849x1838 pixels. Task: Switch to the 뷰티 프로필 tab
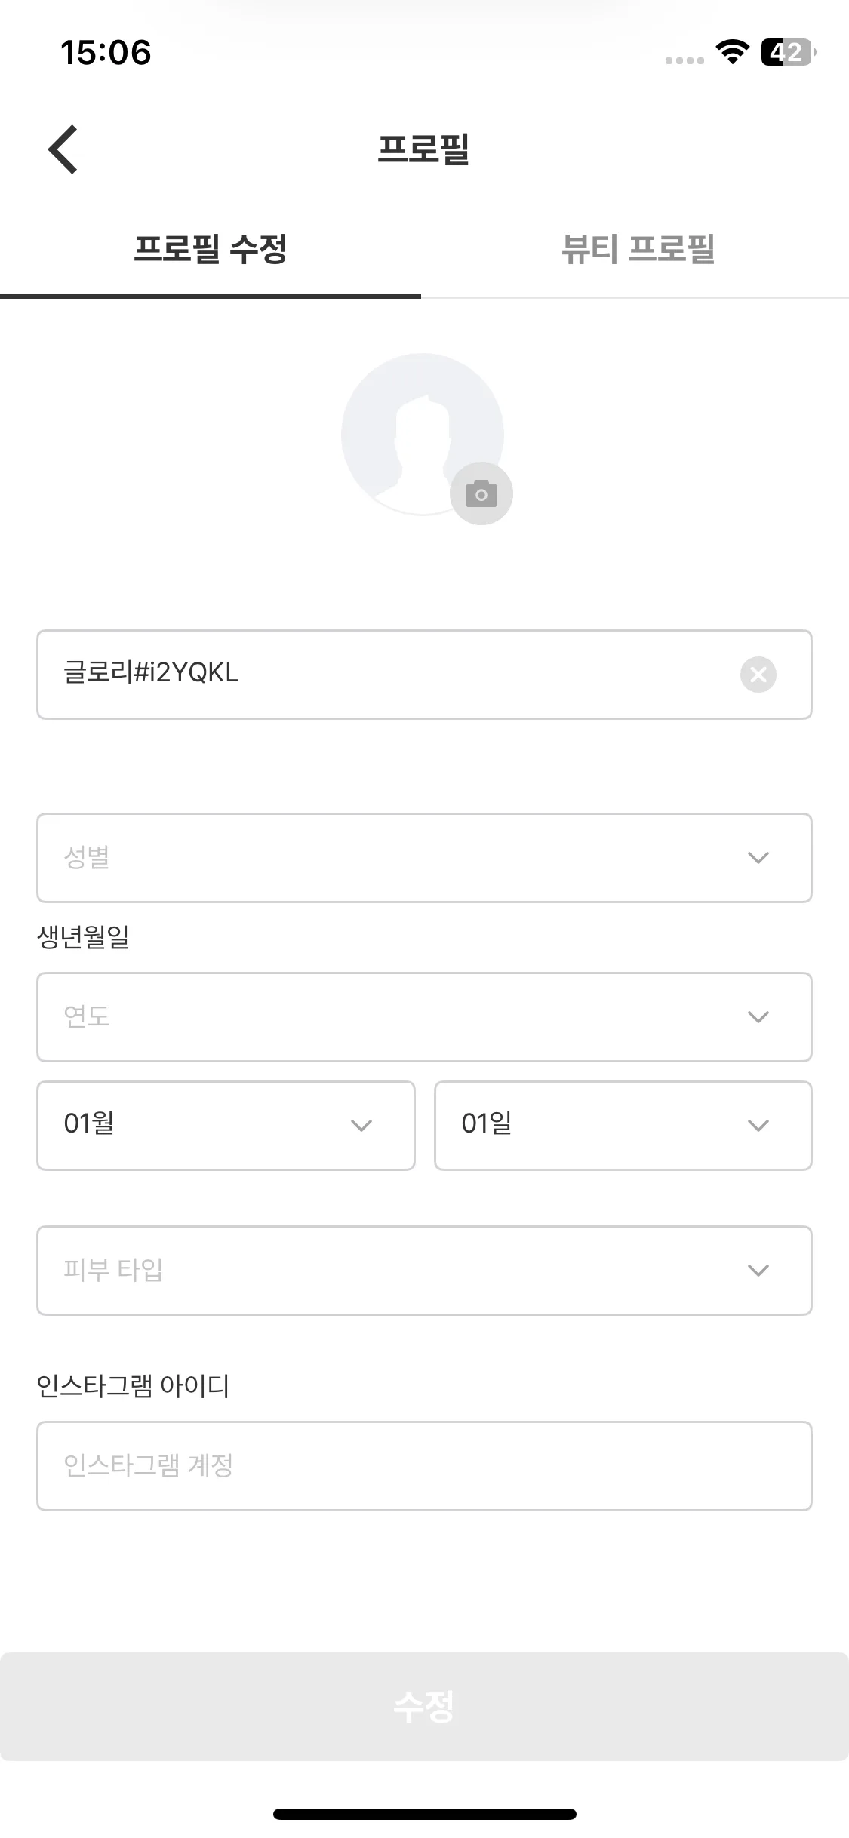pyautogui.click(x=638, y=249)
